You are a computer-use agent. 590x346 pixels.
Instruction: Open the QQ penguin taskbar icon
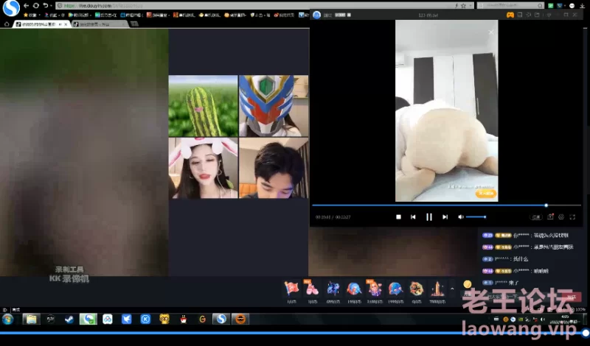pos(183,319)
